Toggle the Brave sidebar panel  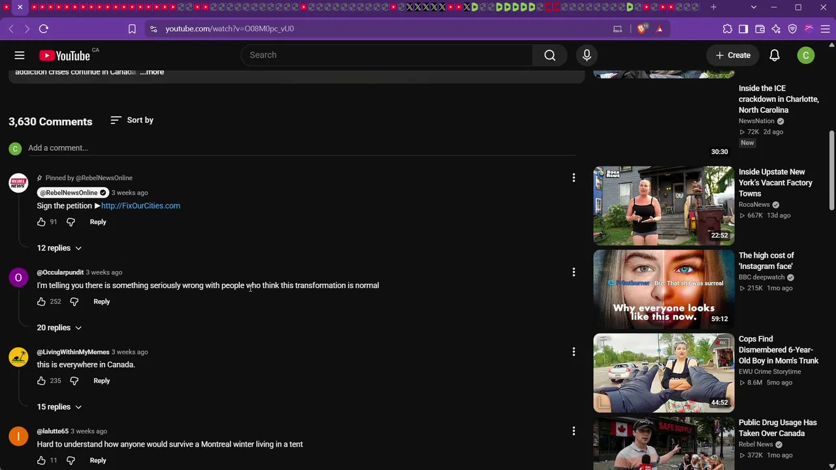tap(743, 29)
